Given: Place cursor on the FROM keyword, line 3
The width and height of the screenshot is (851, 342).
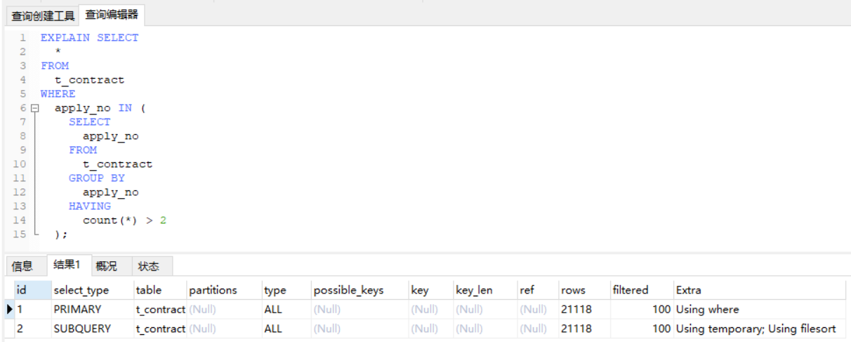Looking at the screenshot, I should coord(55,66).
